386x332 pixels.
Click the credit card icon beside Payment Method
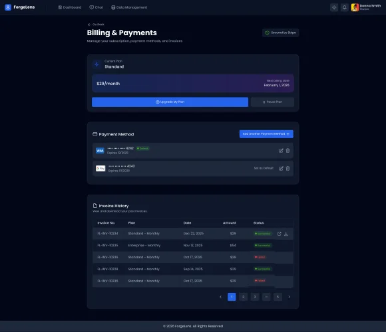[x=95, y=134]
